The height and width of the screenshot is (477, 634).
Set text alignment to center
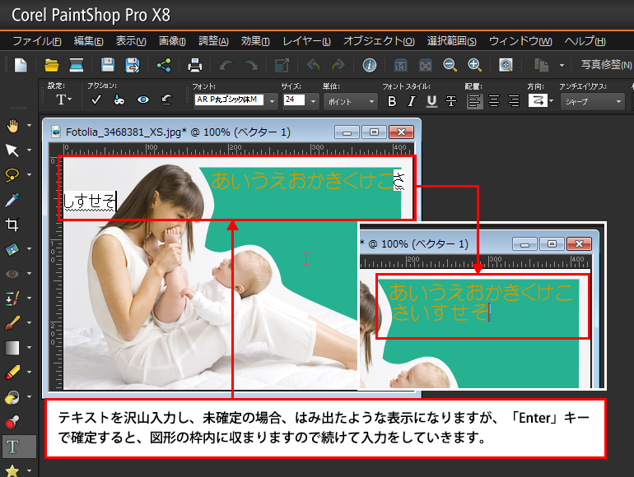pos(494,101)
